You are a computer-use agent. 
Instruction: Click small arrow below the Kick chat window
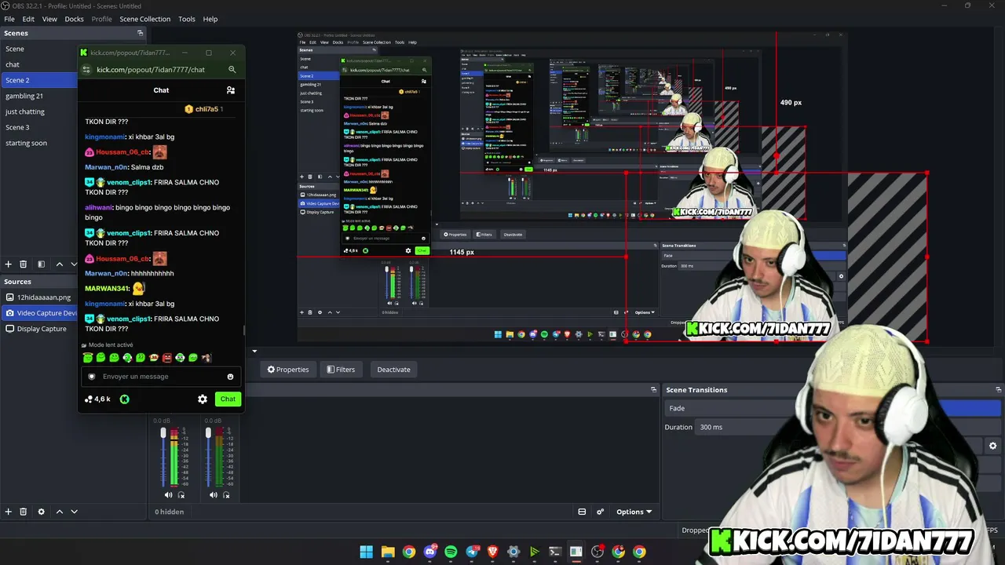pos(254,352)
